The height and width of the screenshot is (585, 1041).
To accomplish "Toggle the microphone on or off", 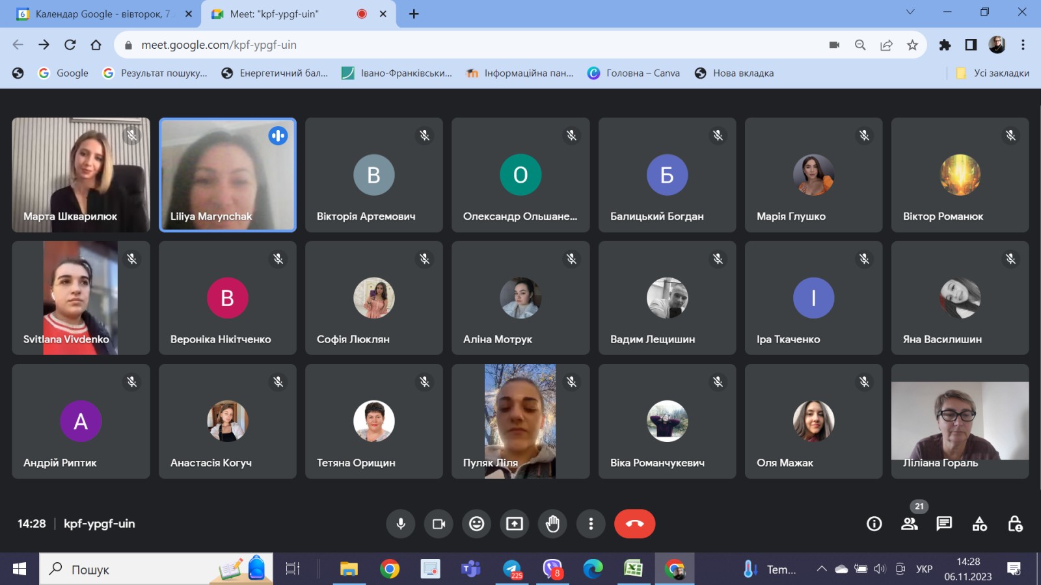I will [x=401, y=524].
